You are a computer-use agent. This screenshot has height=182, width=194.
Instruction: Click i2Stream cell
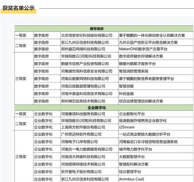(x=156, y=127)
